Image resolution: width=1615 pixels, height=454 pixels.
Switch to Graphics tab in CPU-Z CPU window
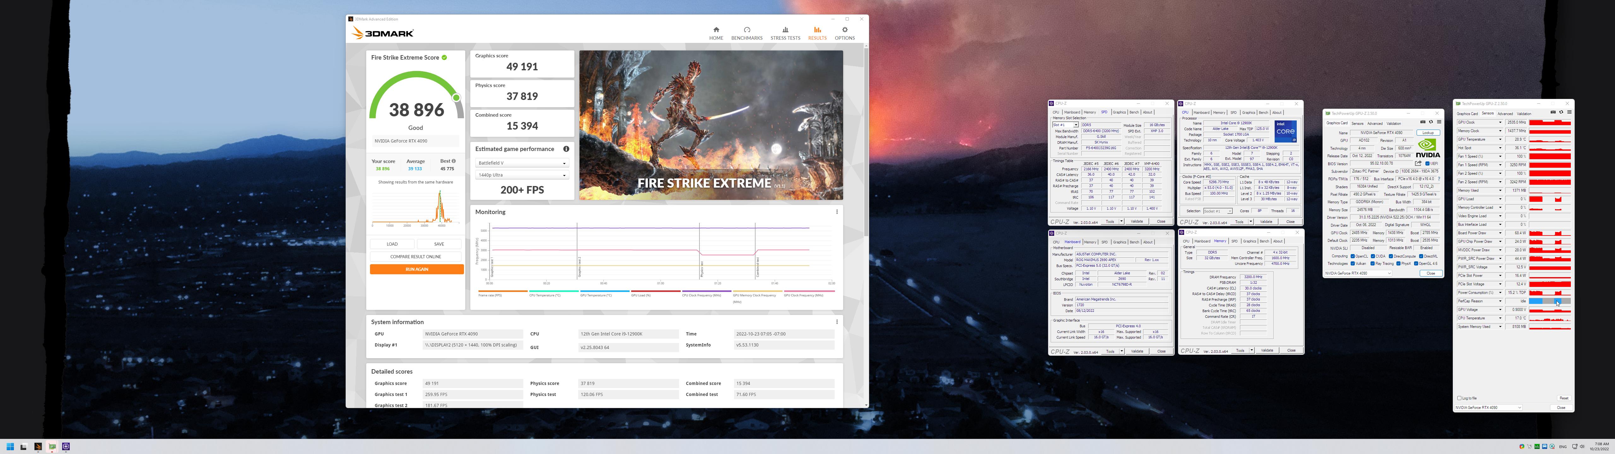point(1248,113)
